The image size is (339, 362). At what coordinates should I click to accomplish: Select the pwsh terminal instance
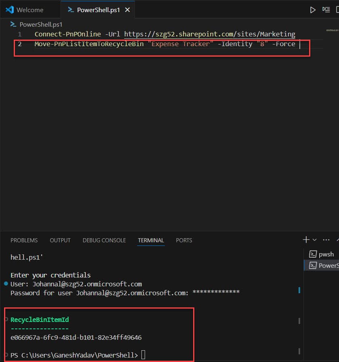coord(322,254)
